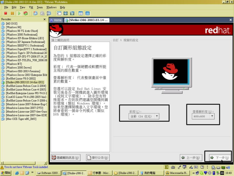Click the Quick Switch mode icon
Viewport: 234px width, 176px height.
pyautogui.click(x=66, y=13)
